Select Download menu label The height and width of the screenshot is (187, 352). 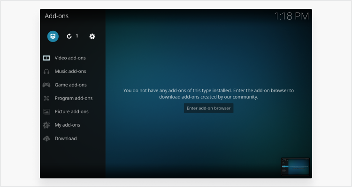66,138
